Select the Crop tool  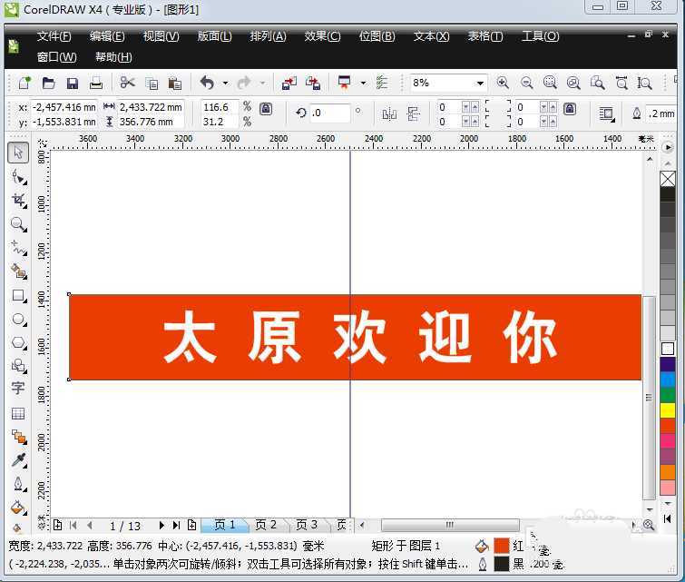point(18,201)
